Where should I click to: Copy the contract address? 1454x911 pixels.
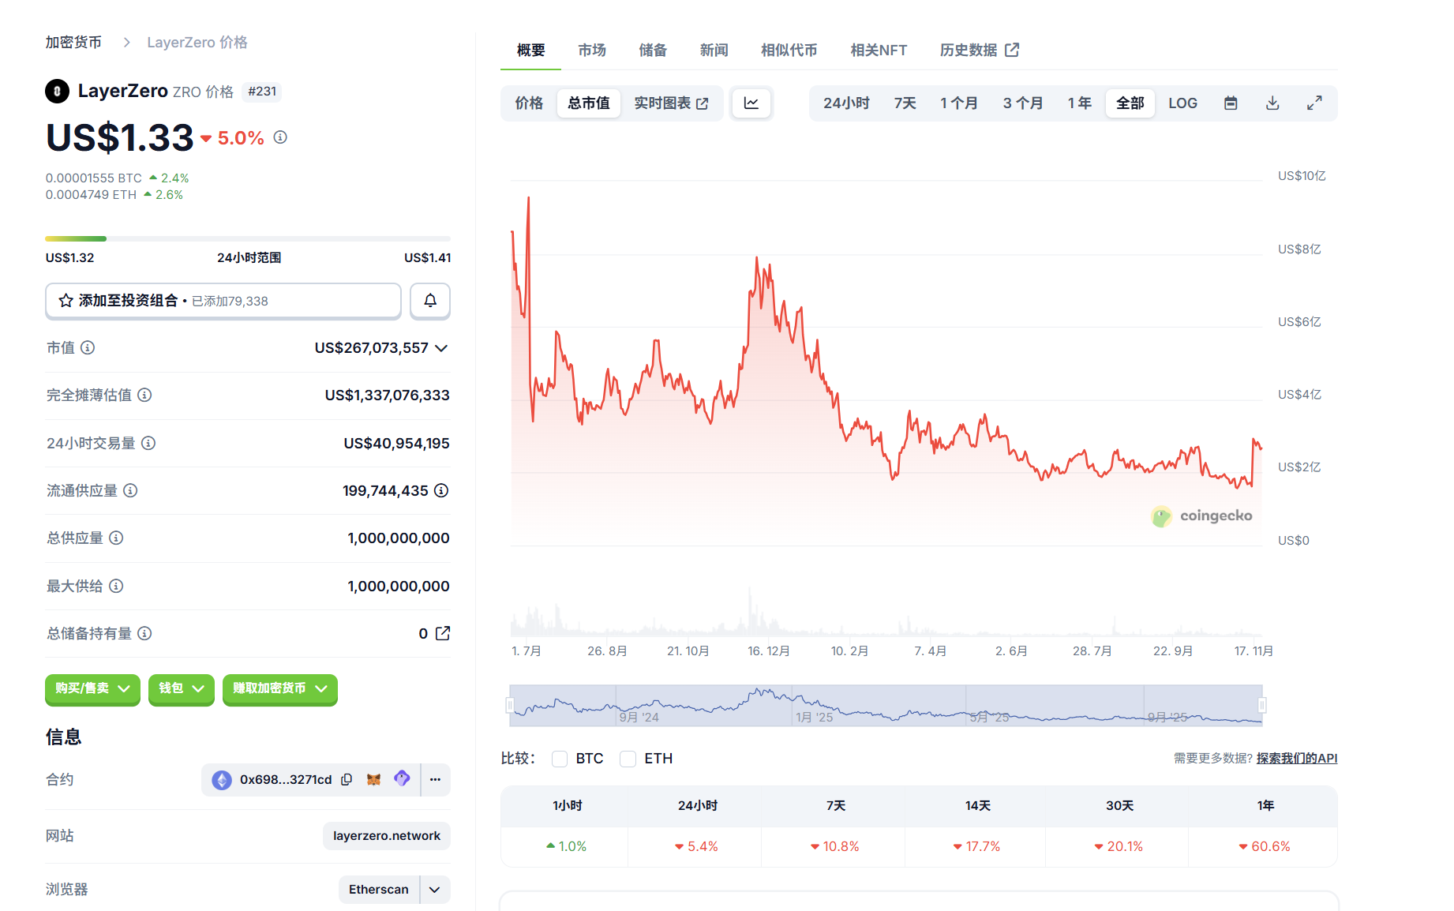347,780
